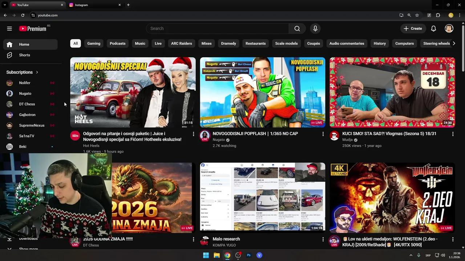Open the account avatar menu

(x=449, y=29)
